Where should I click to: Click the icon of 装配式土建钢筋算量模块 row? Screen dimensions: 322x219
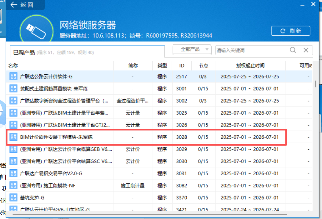coord(13,88)
